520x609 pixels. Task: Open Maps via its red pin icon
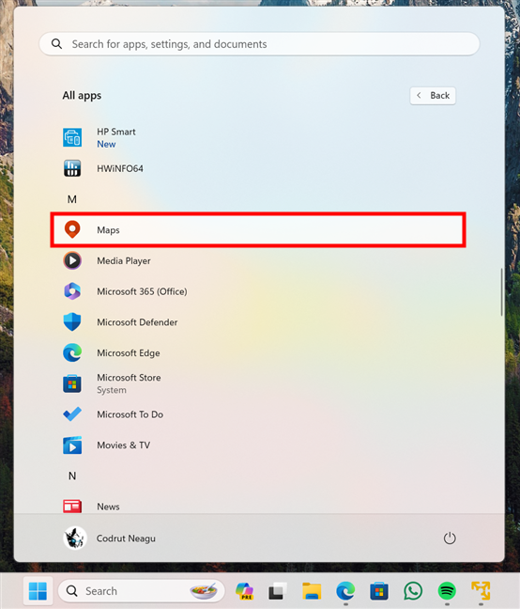coord(72,229)
